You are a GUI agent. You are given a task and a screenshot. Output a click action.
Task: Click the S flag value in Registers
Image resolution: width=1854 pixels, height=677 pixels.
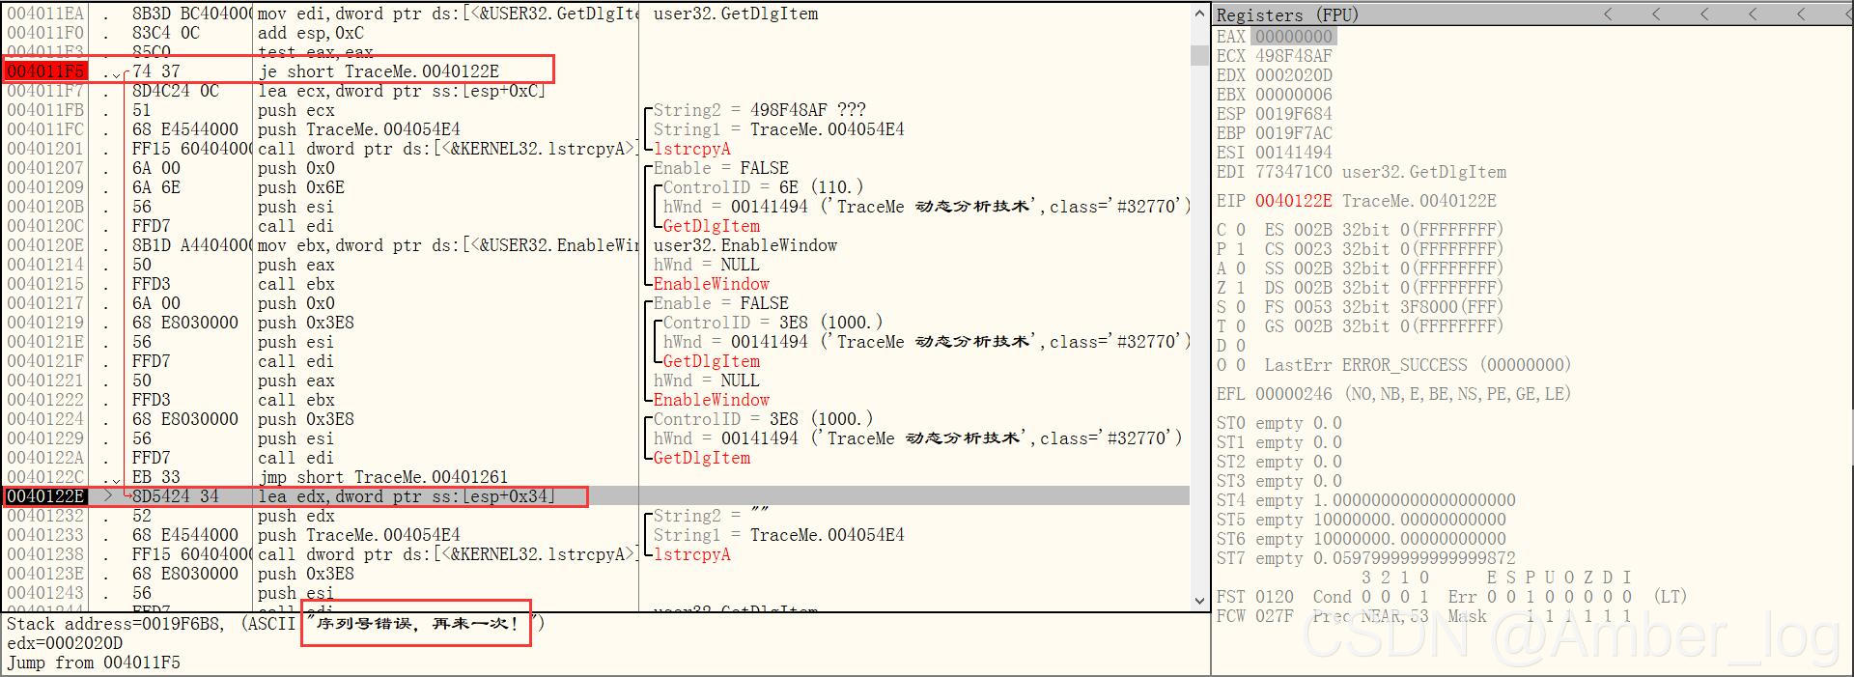coord(1241,307)
